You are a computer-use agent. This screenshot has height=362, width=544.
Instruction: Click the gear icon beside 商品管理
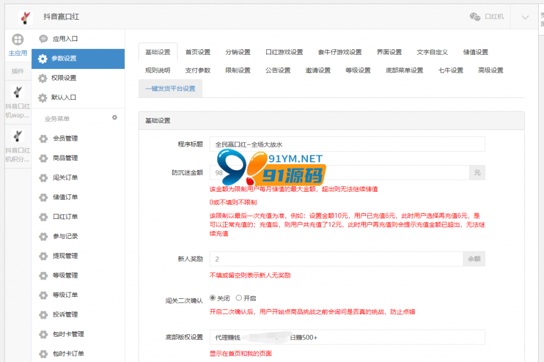[x=44, y=158]
